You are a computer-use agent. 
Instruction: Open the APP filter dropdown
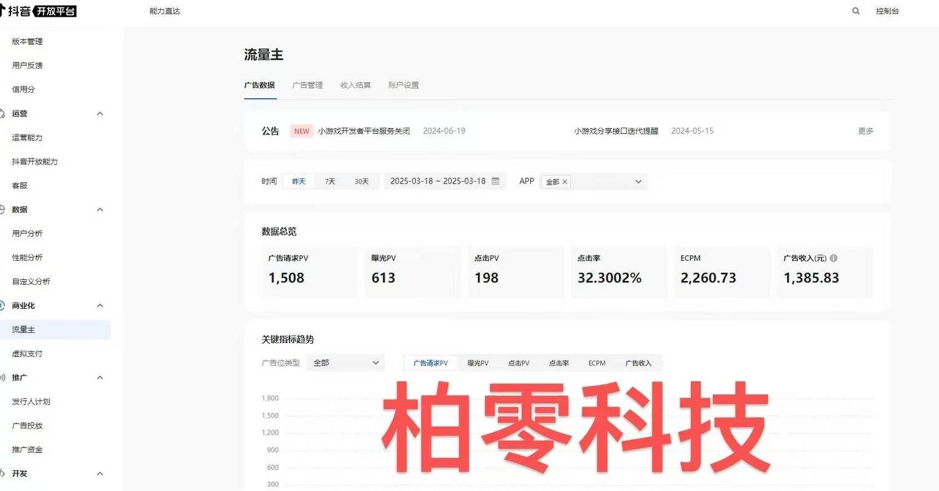point(594,182)
